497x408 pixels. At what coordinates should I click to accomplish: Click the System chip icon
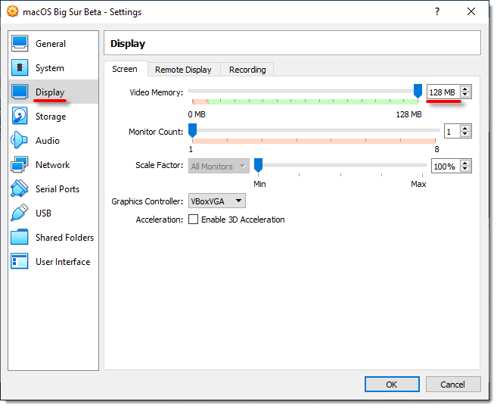[20, 67]
